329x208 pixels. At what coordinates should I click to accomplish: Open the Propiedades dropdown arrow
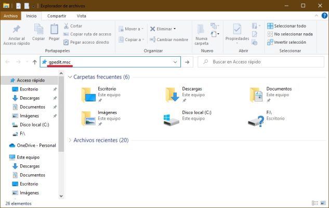click(x=237, y=43)
